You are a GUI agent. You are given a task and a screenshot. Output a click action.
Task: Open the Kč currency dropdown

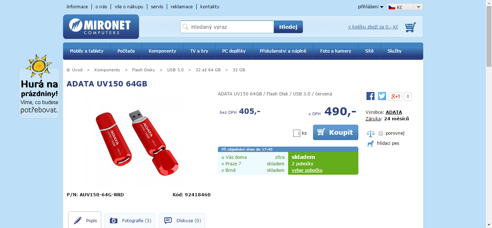(x=405, y=7)
